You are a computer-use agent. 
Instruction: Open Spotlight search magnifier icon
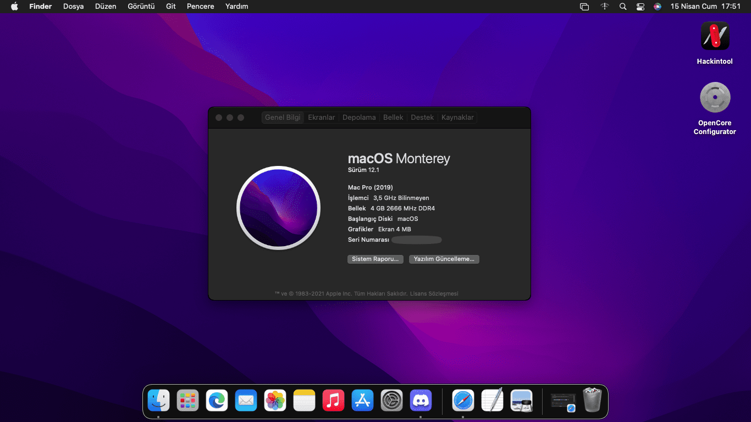point(622,7)
